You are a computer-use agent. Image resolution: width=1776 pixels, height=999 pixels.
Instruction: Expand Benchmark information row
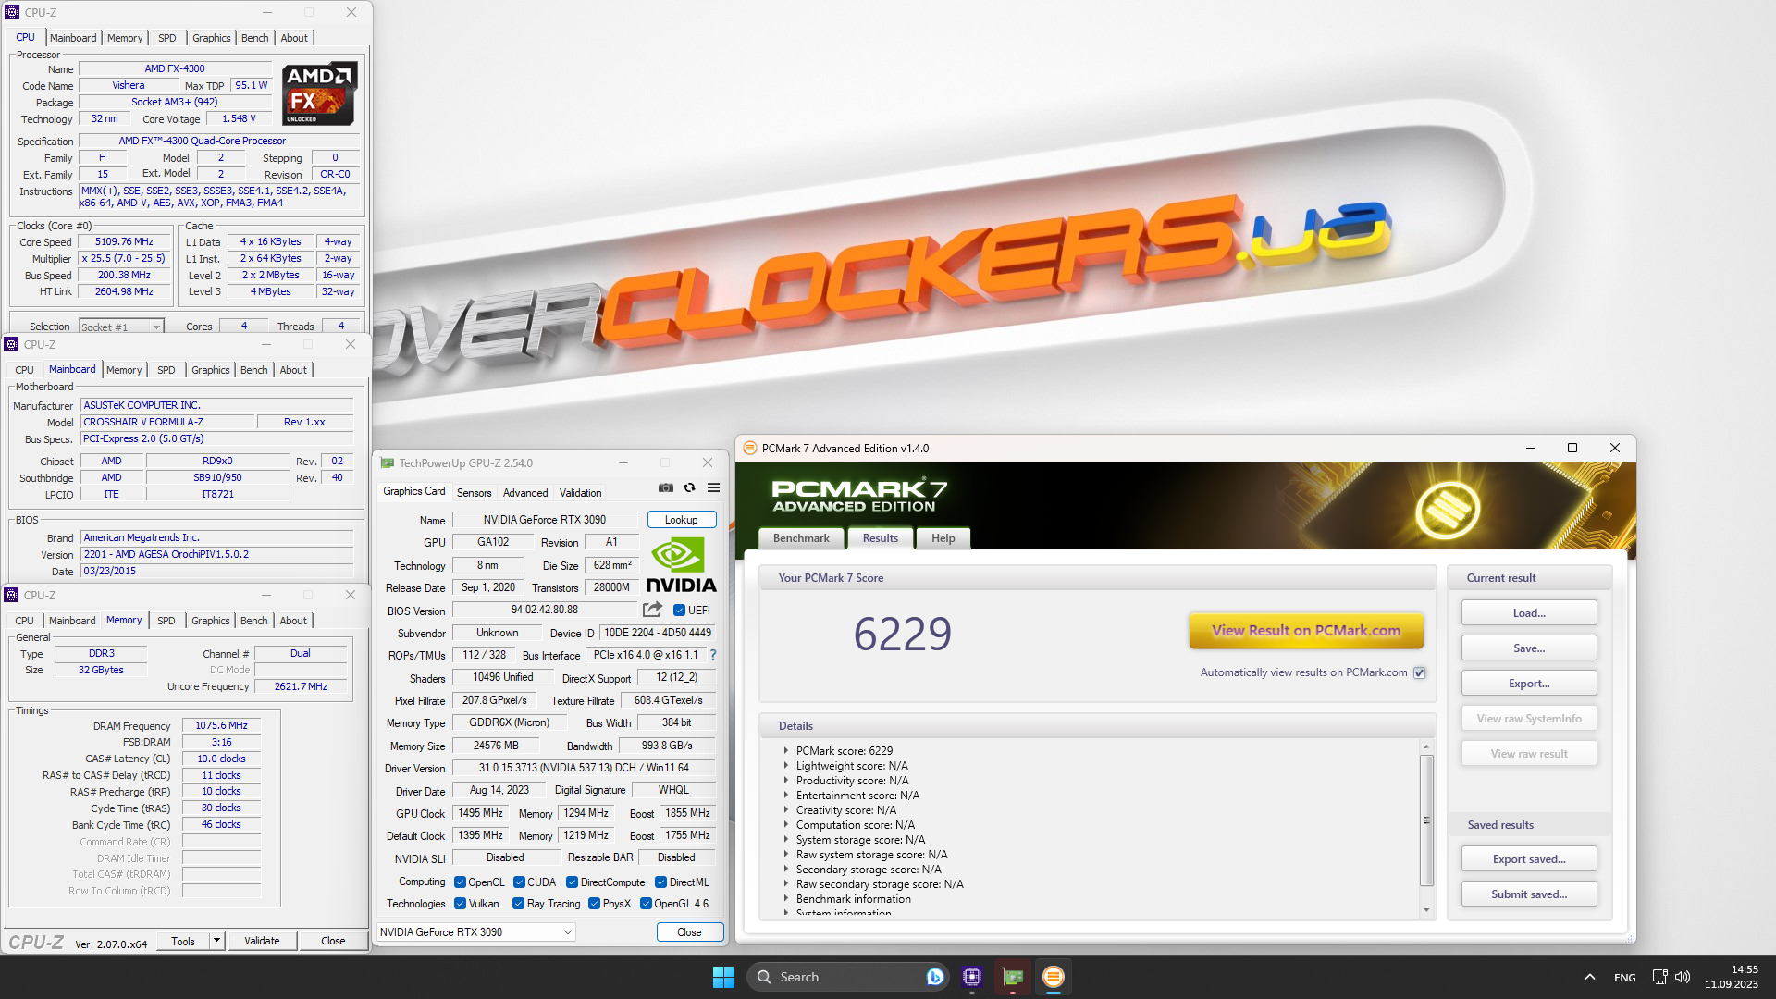click(x=785, y=899)
